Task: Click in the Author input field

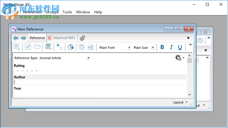Action: coord(100,82)
